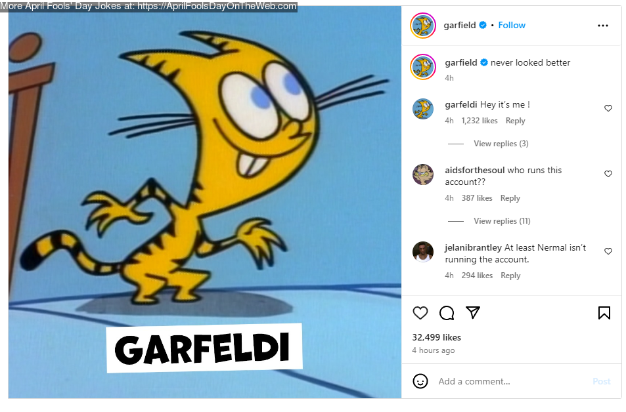Share the post with paper plane icon
626x412 pixels.
473,312
